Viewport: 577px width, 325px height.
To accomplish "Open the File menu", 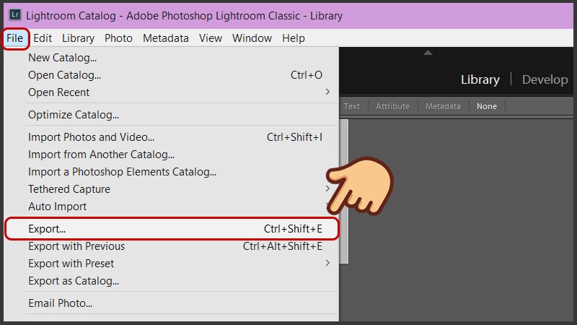I will [x=15, y=38].
